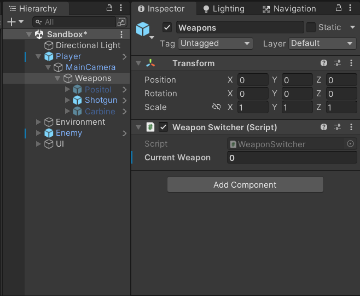Image resolution: width=360 pixels, height=296 pixels.
Task: Expand the Positol prefab foldout
Action: click(67, 89)
